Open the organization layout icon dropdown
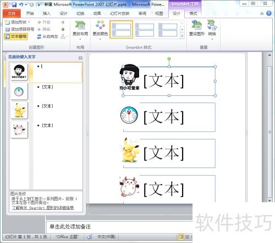The height and width of the screenshot is (243, 275). pos(64,36)
